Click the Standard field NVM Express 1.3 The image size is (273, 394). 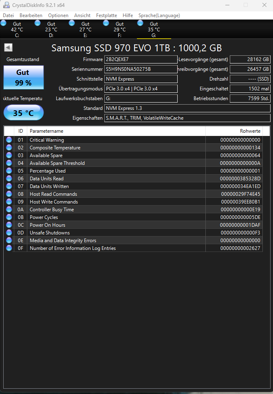[x=187, y=108]
